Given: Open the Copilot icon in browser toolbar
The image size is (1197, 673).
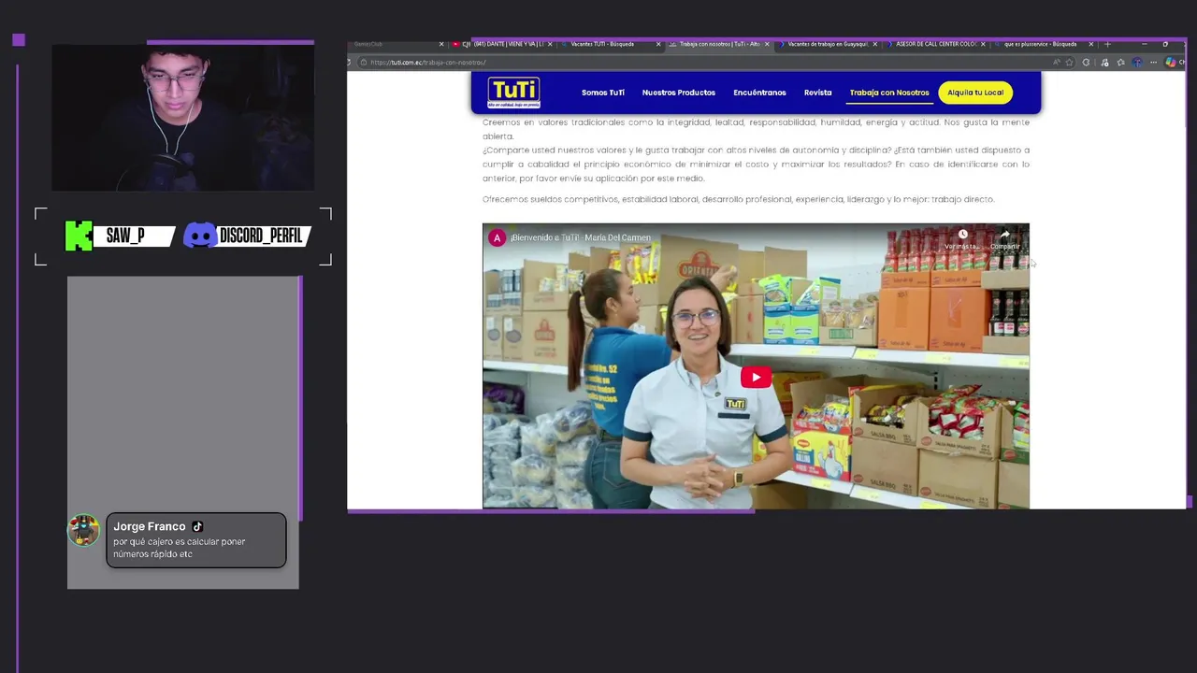Looking at the screenshot, I should (x=1170, y=63).
